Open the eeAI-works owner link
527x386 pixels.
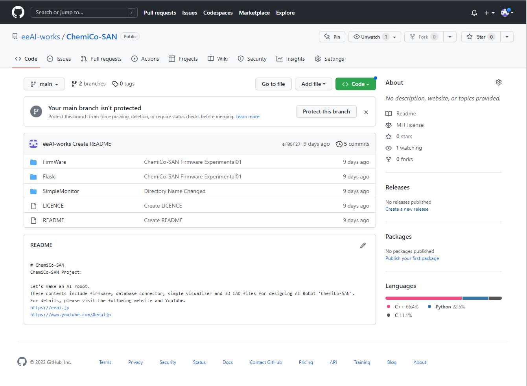[41, 37]
